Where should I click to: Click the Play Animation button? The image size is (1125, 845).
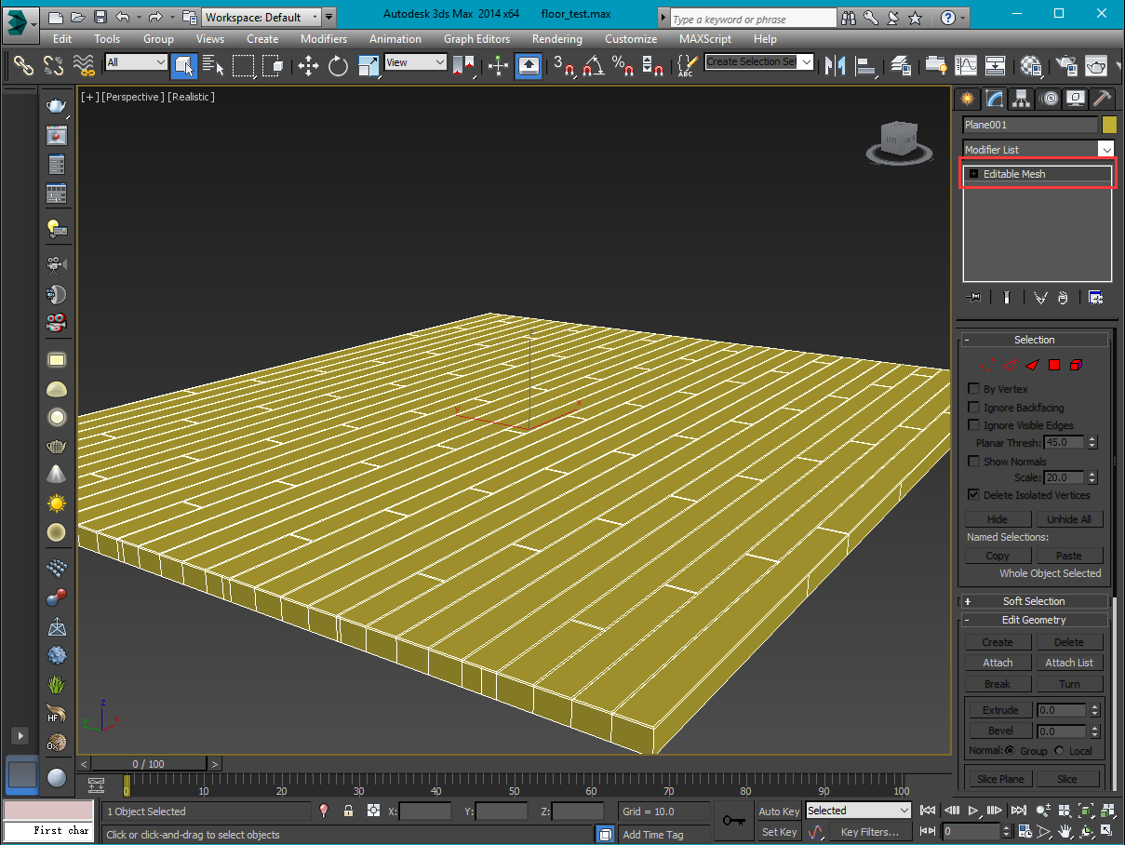973,811
